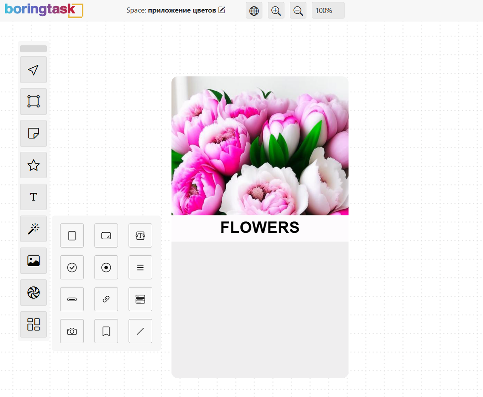Add the link chain component

[106, 299]
